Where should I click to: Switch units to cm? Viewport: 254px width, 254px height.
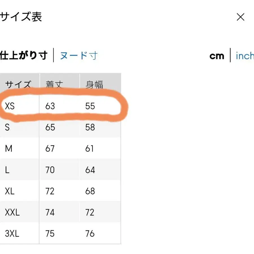(x=217, y=56)
